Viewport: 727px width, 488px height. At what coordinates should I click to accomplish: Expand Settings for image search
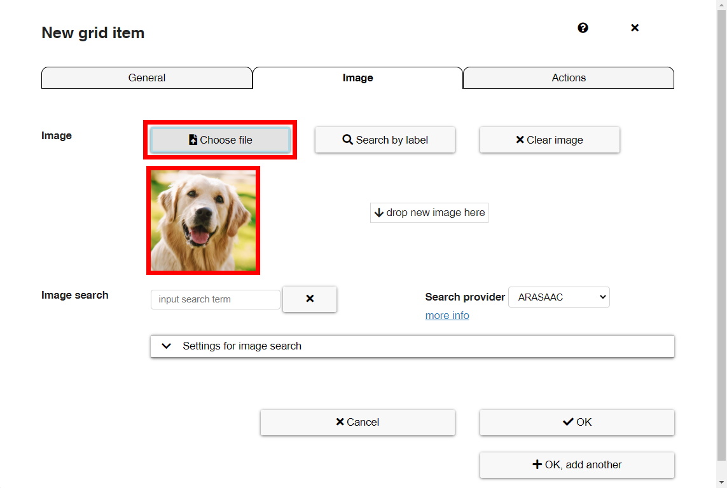pos(166,346)
